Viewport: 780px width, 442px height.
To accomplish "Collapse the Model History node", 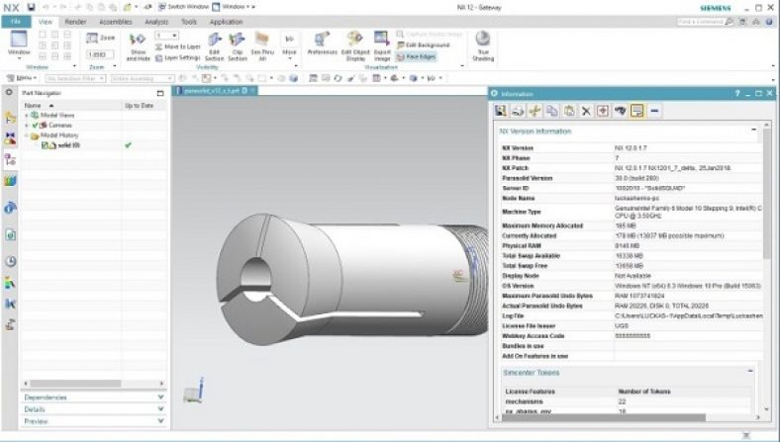I will (27, 135).
